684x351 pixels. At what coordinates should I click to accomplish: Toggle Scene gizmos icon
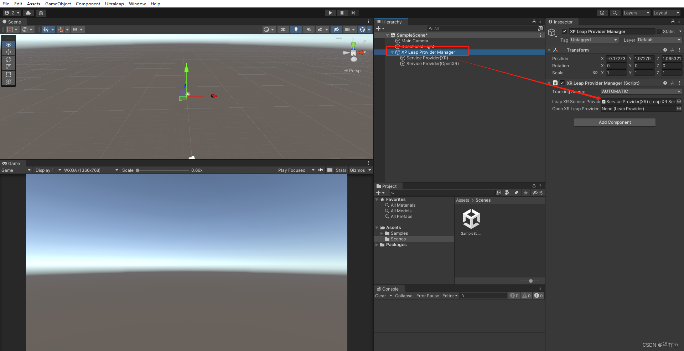coord(362,30)
